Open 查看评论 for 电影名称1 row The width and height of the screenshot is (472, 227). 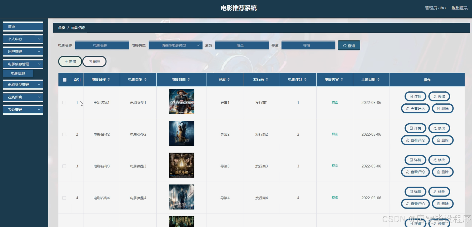415,108
